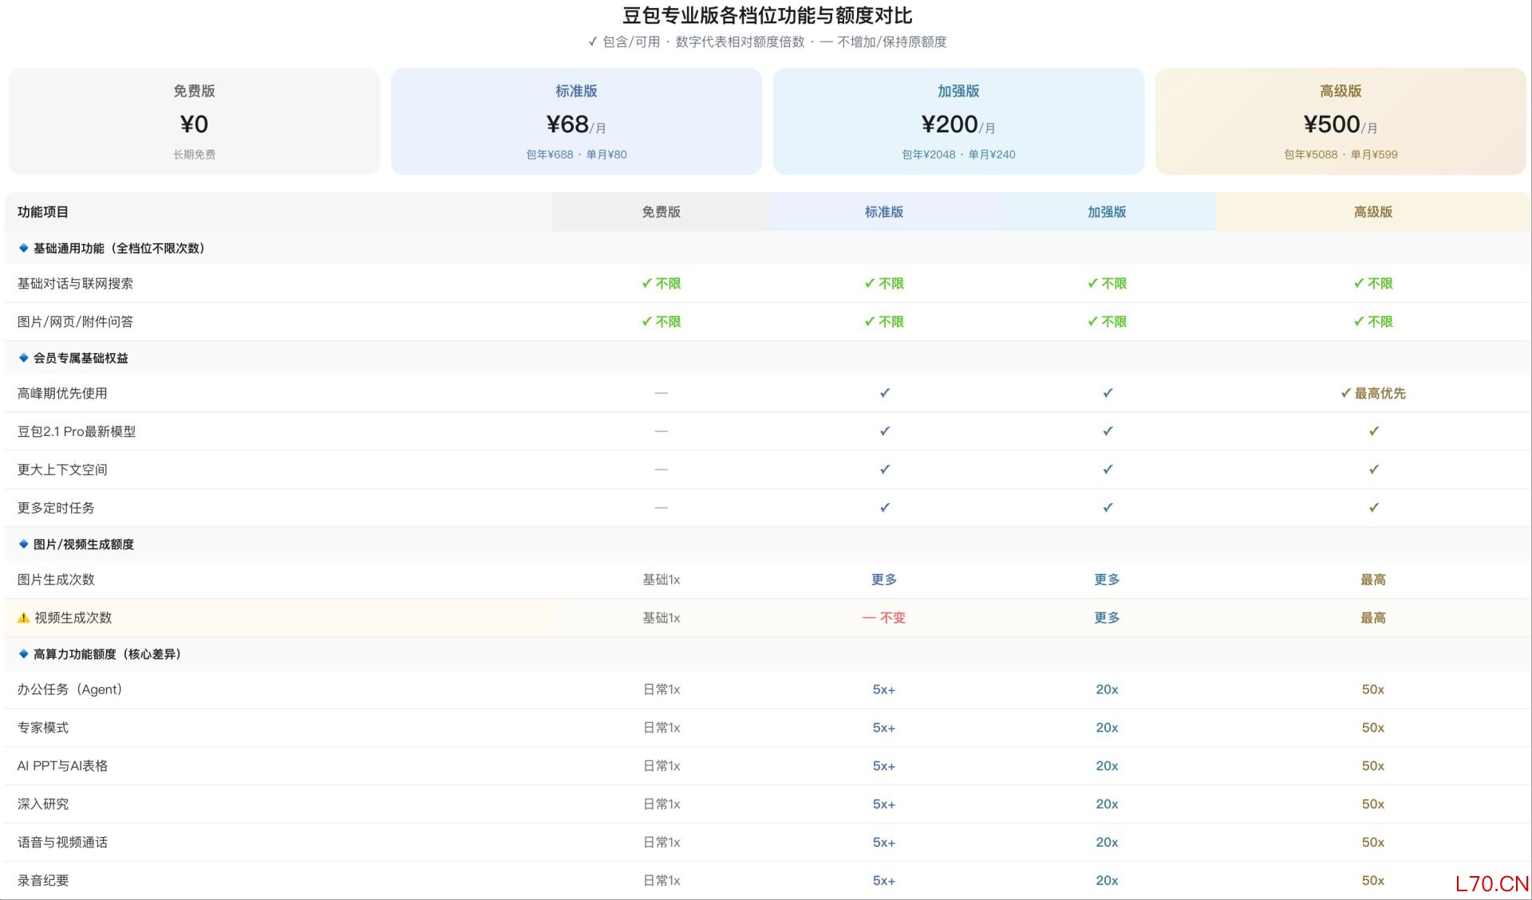Click 5x+ in 办公任务（Agent）row
The width and height of the screenshot is (1532, 900).
(884, 690)
